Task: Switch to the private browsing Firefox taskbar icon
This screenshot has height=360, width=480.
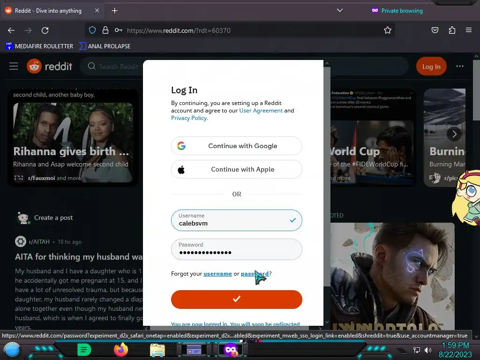Action: point(231,350)
